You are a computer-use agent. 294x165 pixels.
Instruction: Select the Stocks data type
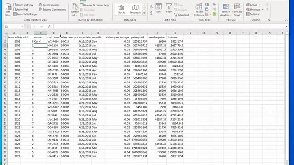pos(121,9)
